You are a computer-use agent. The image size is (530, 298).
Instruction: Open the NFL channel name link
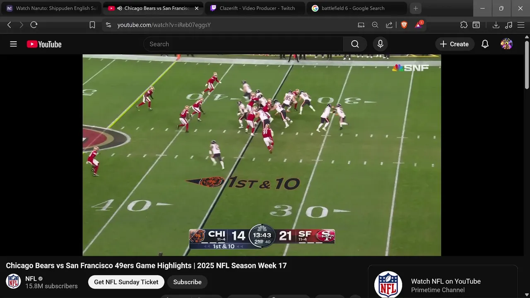(31, 279)
